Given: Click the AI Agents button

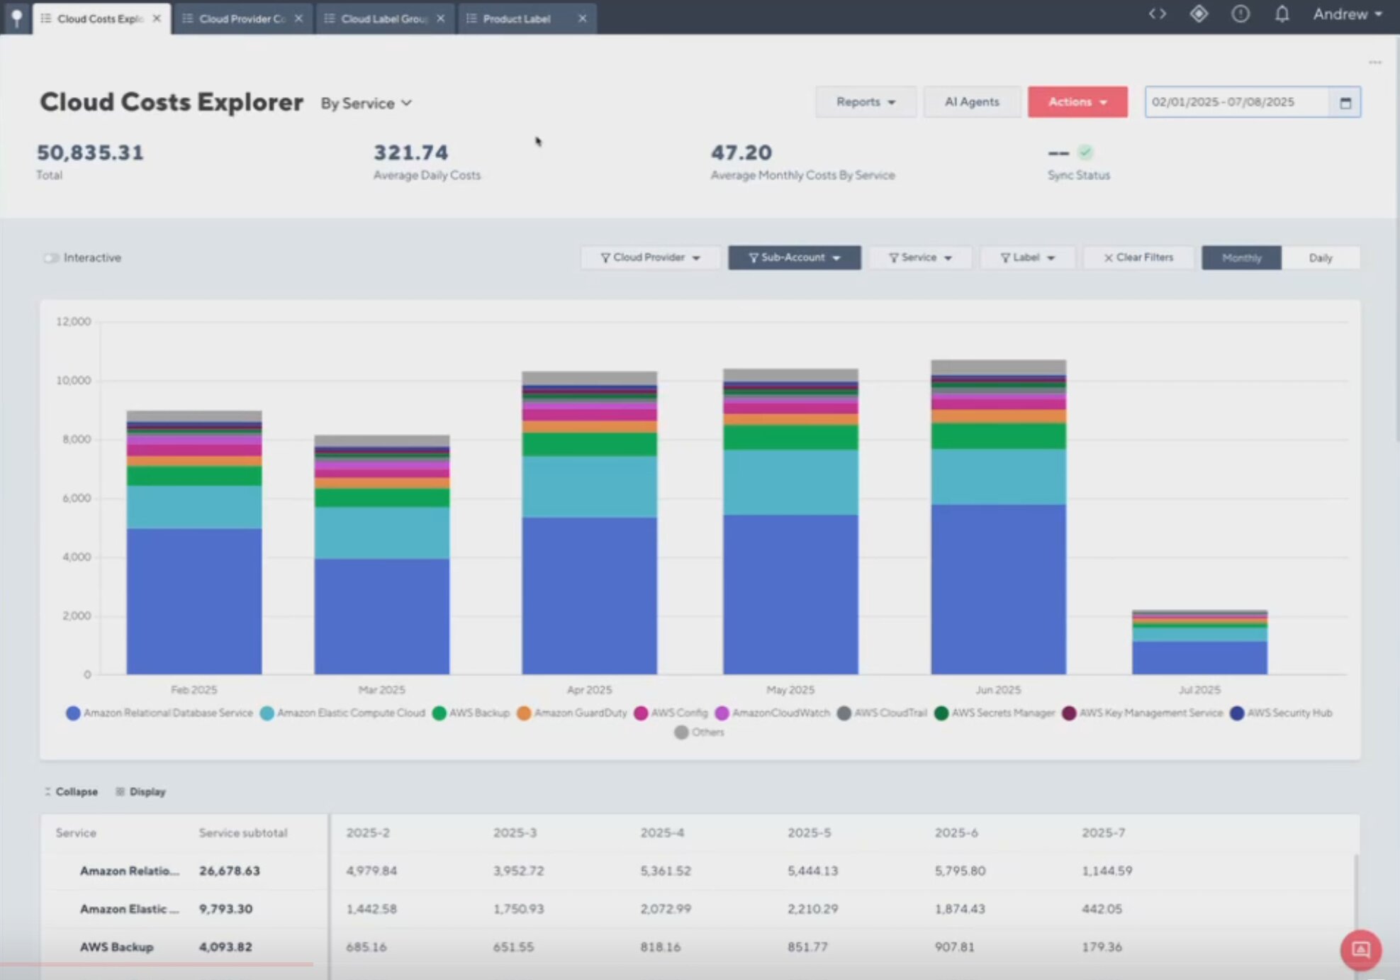Looking at the screenshot, I should point(971,102).
